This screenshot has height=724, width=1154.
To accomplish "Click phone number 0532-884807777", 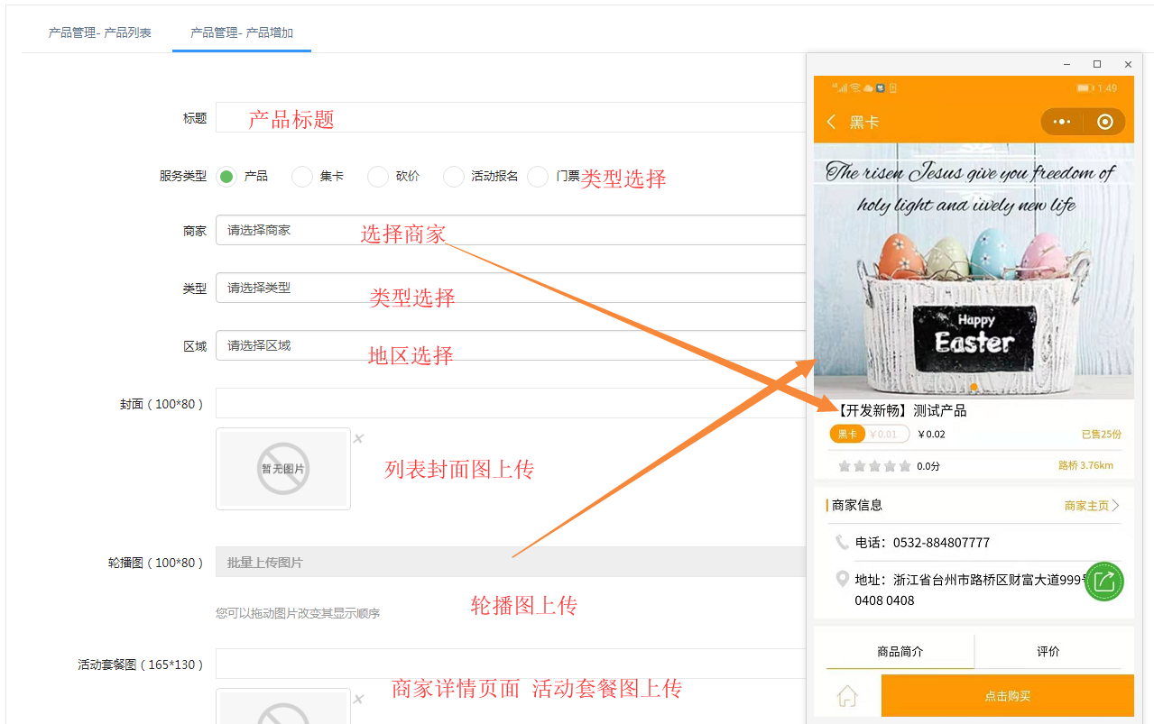I will tap(941, 543).
